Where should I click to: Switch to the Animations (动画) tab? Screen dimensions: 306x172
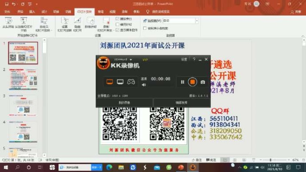pos(68,12)
